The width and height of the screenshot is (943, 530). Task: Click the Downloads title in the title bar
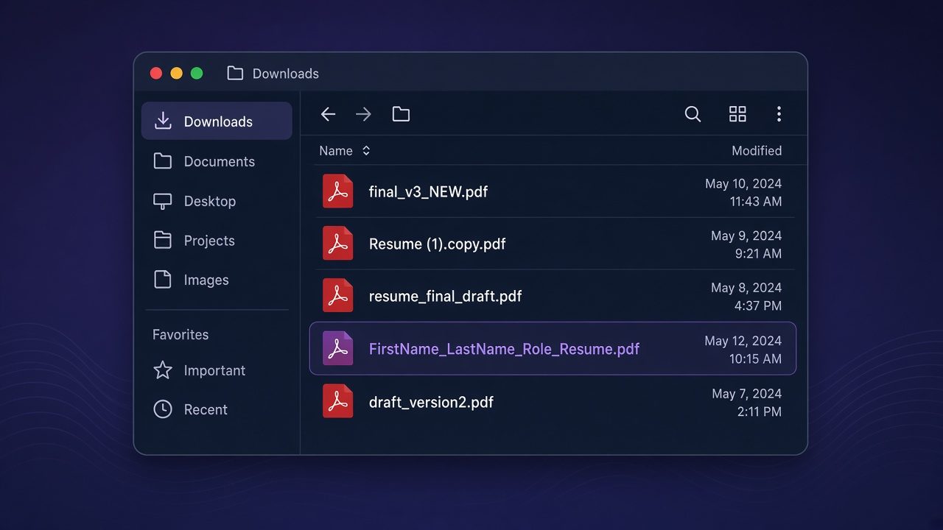pyautogui.click(x=286, y=74)
